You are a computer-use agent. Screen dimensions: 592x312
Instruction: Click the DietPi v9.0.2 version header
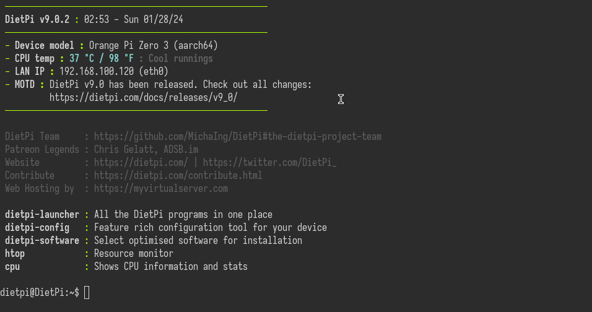point(37,19)
